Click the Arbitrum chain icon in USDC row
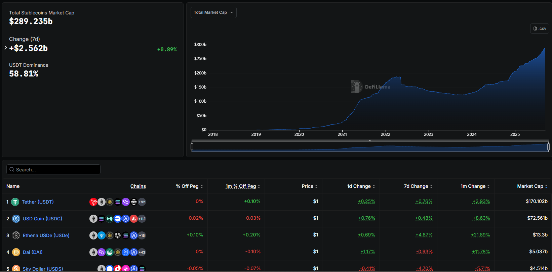The image size is (552, 272). coord(126,219)
